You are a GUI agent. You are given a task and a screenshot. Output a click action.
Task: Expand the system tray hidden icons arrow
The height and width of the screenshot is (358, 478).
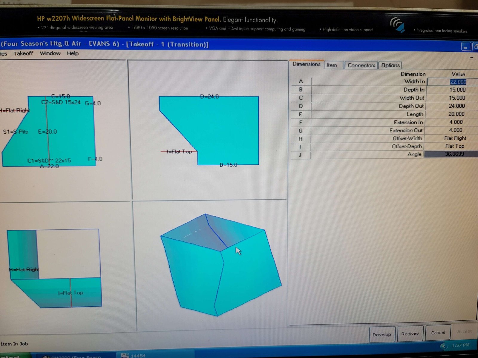pyautogui.click(x=443, y=346)
